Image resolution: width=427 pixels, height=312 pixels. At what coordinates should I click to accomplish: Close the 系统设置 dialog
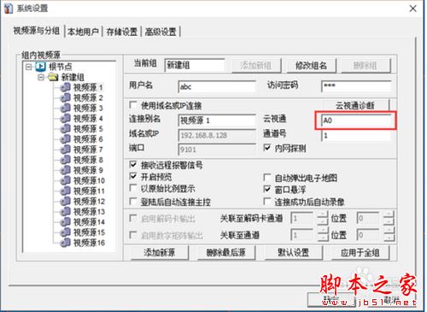(x=413, y=9)
